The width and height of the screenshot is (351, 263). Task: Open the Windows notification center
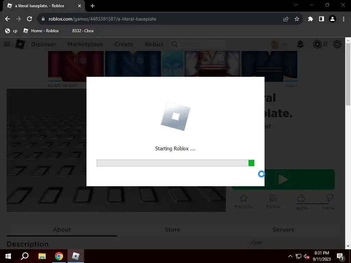point(340,256)
